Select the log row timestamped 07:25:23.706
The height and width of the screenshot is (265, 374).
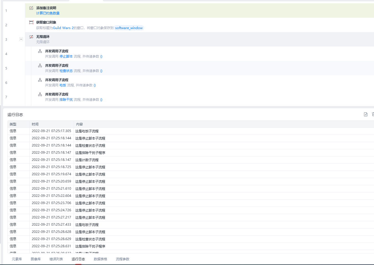click(191, 203)
